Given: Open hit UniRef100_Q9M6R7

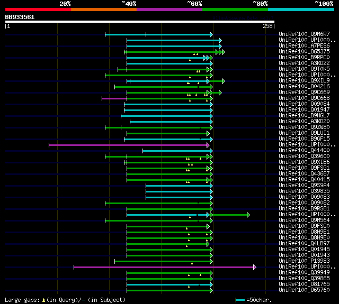Looking at the screenshot, I should click(304, 34).
